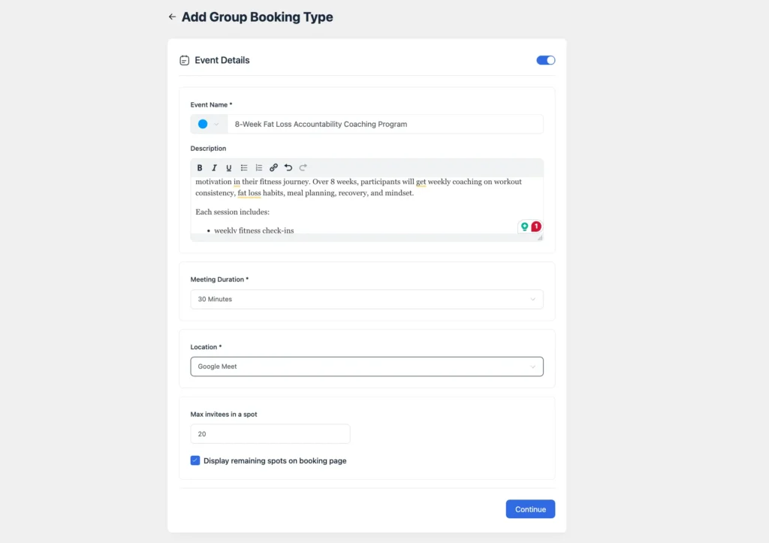Viewport: 769px width, 543px height.
Task: Uncheck Display remaining spots on booking page
Action: click(195, 460)
